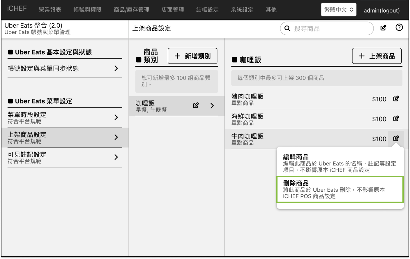Screen dimensions: 410x259
Task: Open the 繁體中文 language dropdown
Action: (x=338, y=9)
